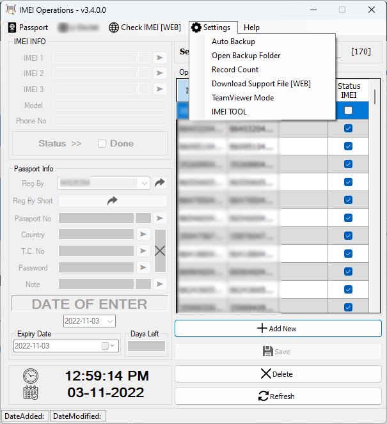Image resolution: width=387 pixels, height=424 pixels.
Task: Expand the Reg By dropdown
Action: click(145, 184)
